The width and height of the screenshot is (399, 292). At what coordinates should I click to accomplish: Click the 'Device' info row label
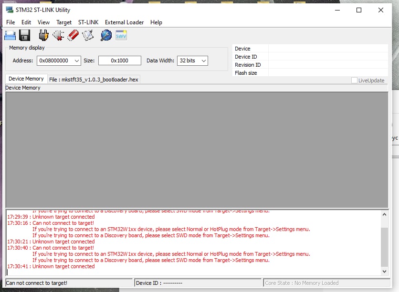[242, 49]
